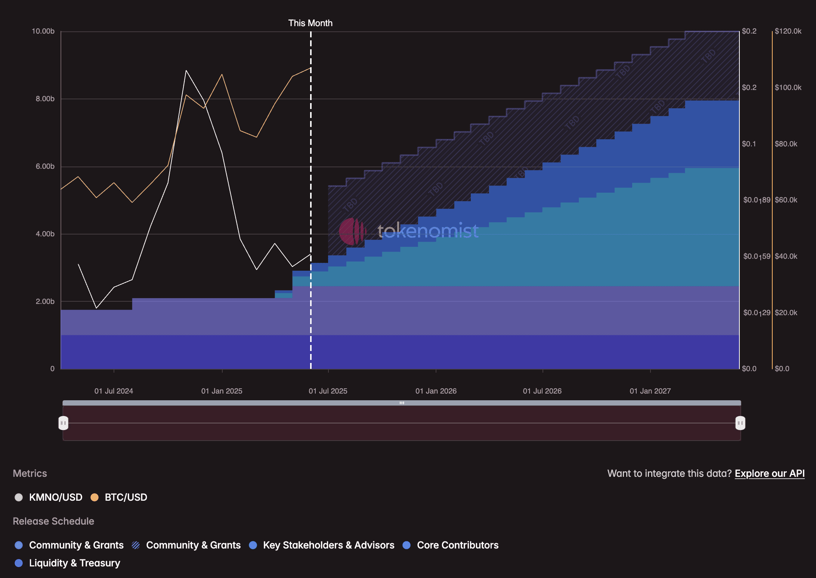Click Core Contributors legend dot
816x578 pixels.
tap(407, 545)
